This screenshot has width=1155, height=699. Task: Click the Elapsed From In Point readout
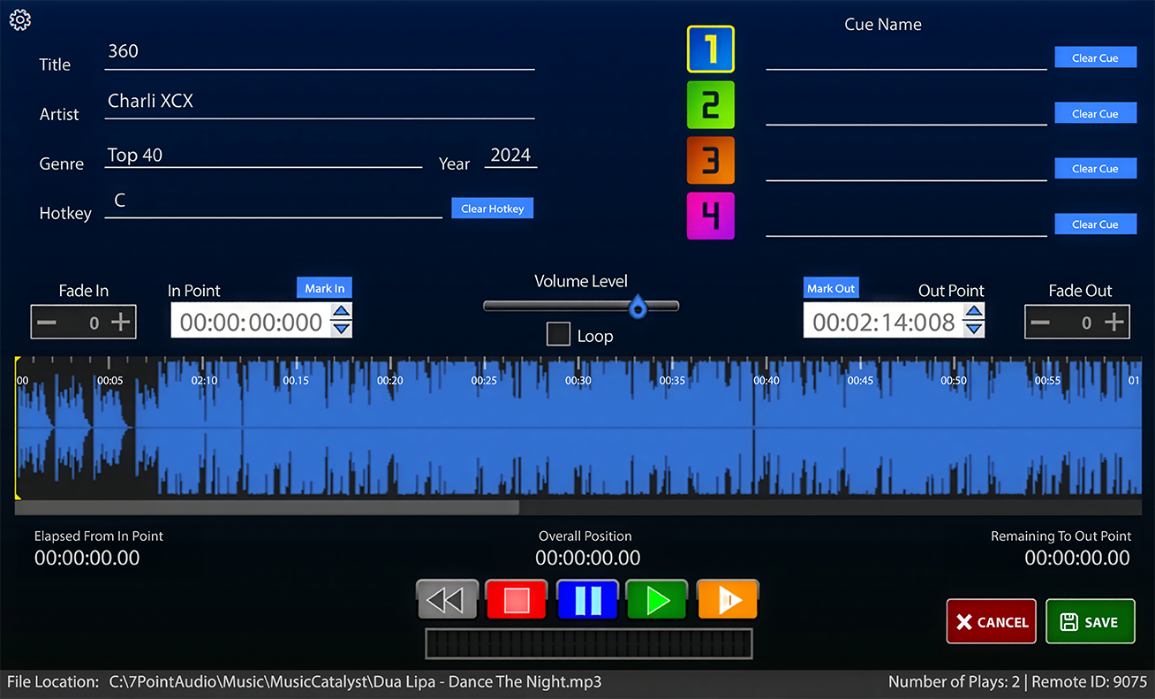click(x=87, y=558)
